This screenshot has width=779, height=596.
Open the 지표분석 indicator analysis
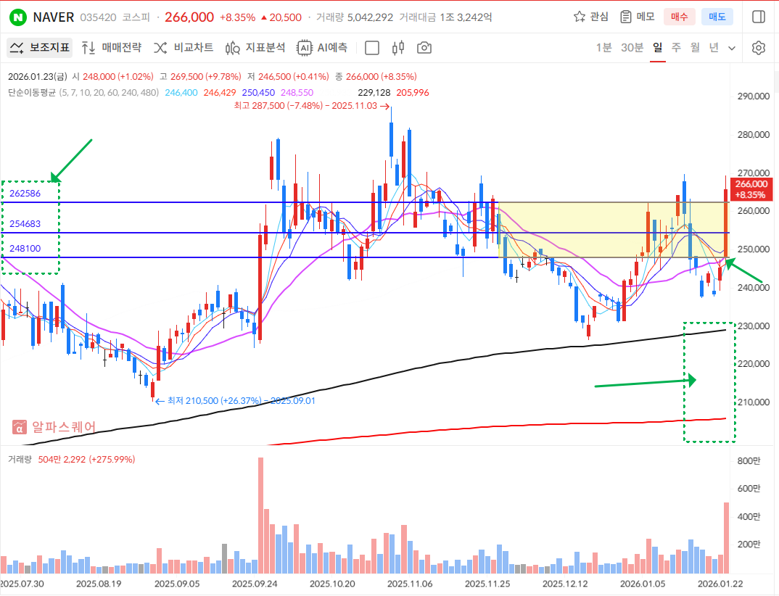(255, 48)
